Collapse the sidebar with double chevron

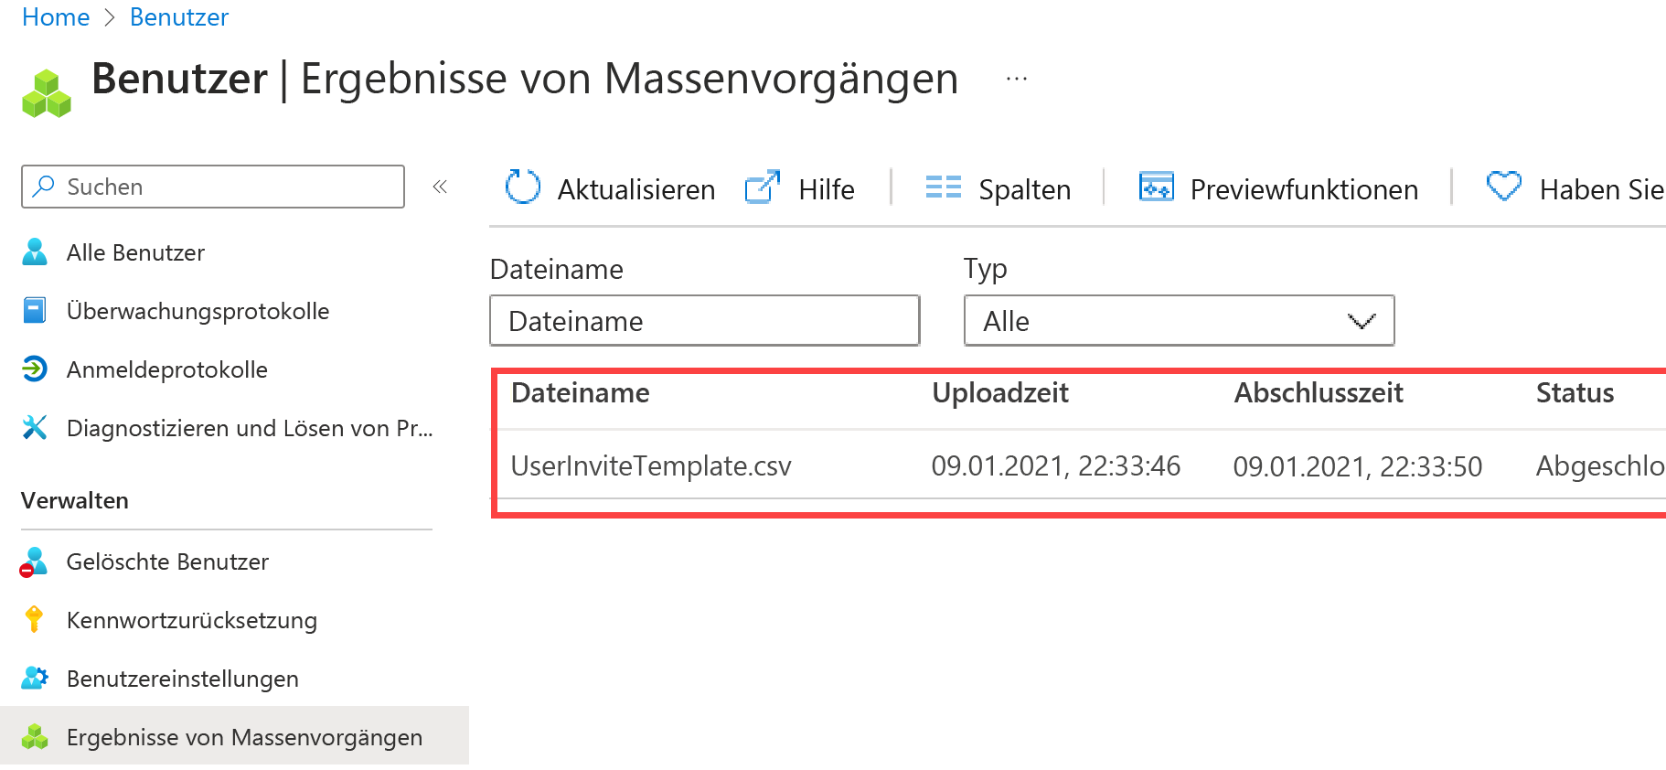pyautogui.click(x=440, y=187)
